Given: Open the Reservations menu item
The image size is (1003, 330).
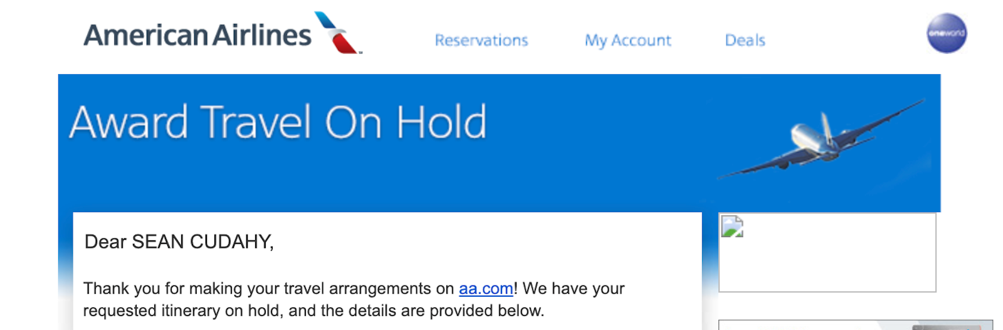Looking at the screenshot, I should 481,40.
